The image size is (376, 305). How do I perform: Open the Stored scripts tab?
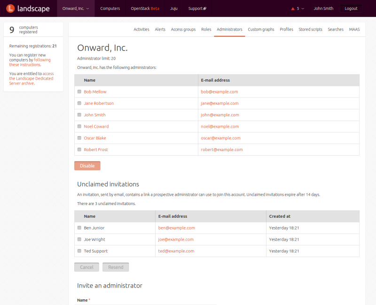[x=310, y=30]
